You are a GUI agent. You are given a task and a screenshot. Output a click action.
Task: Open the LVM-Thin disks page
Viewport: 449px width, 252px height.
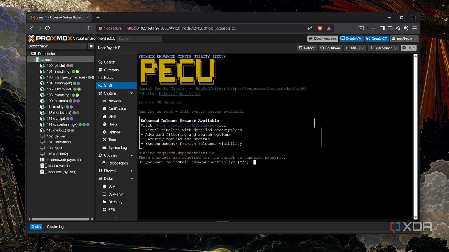pos(116,194)
